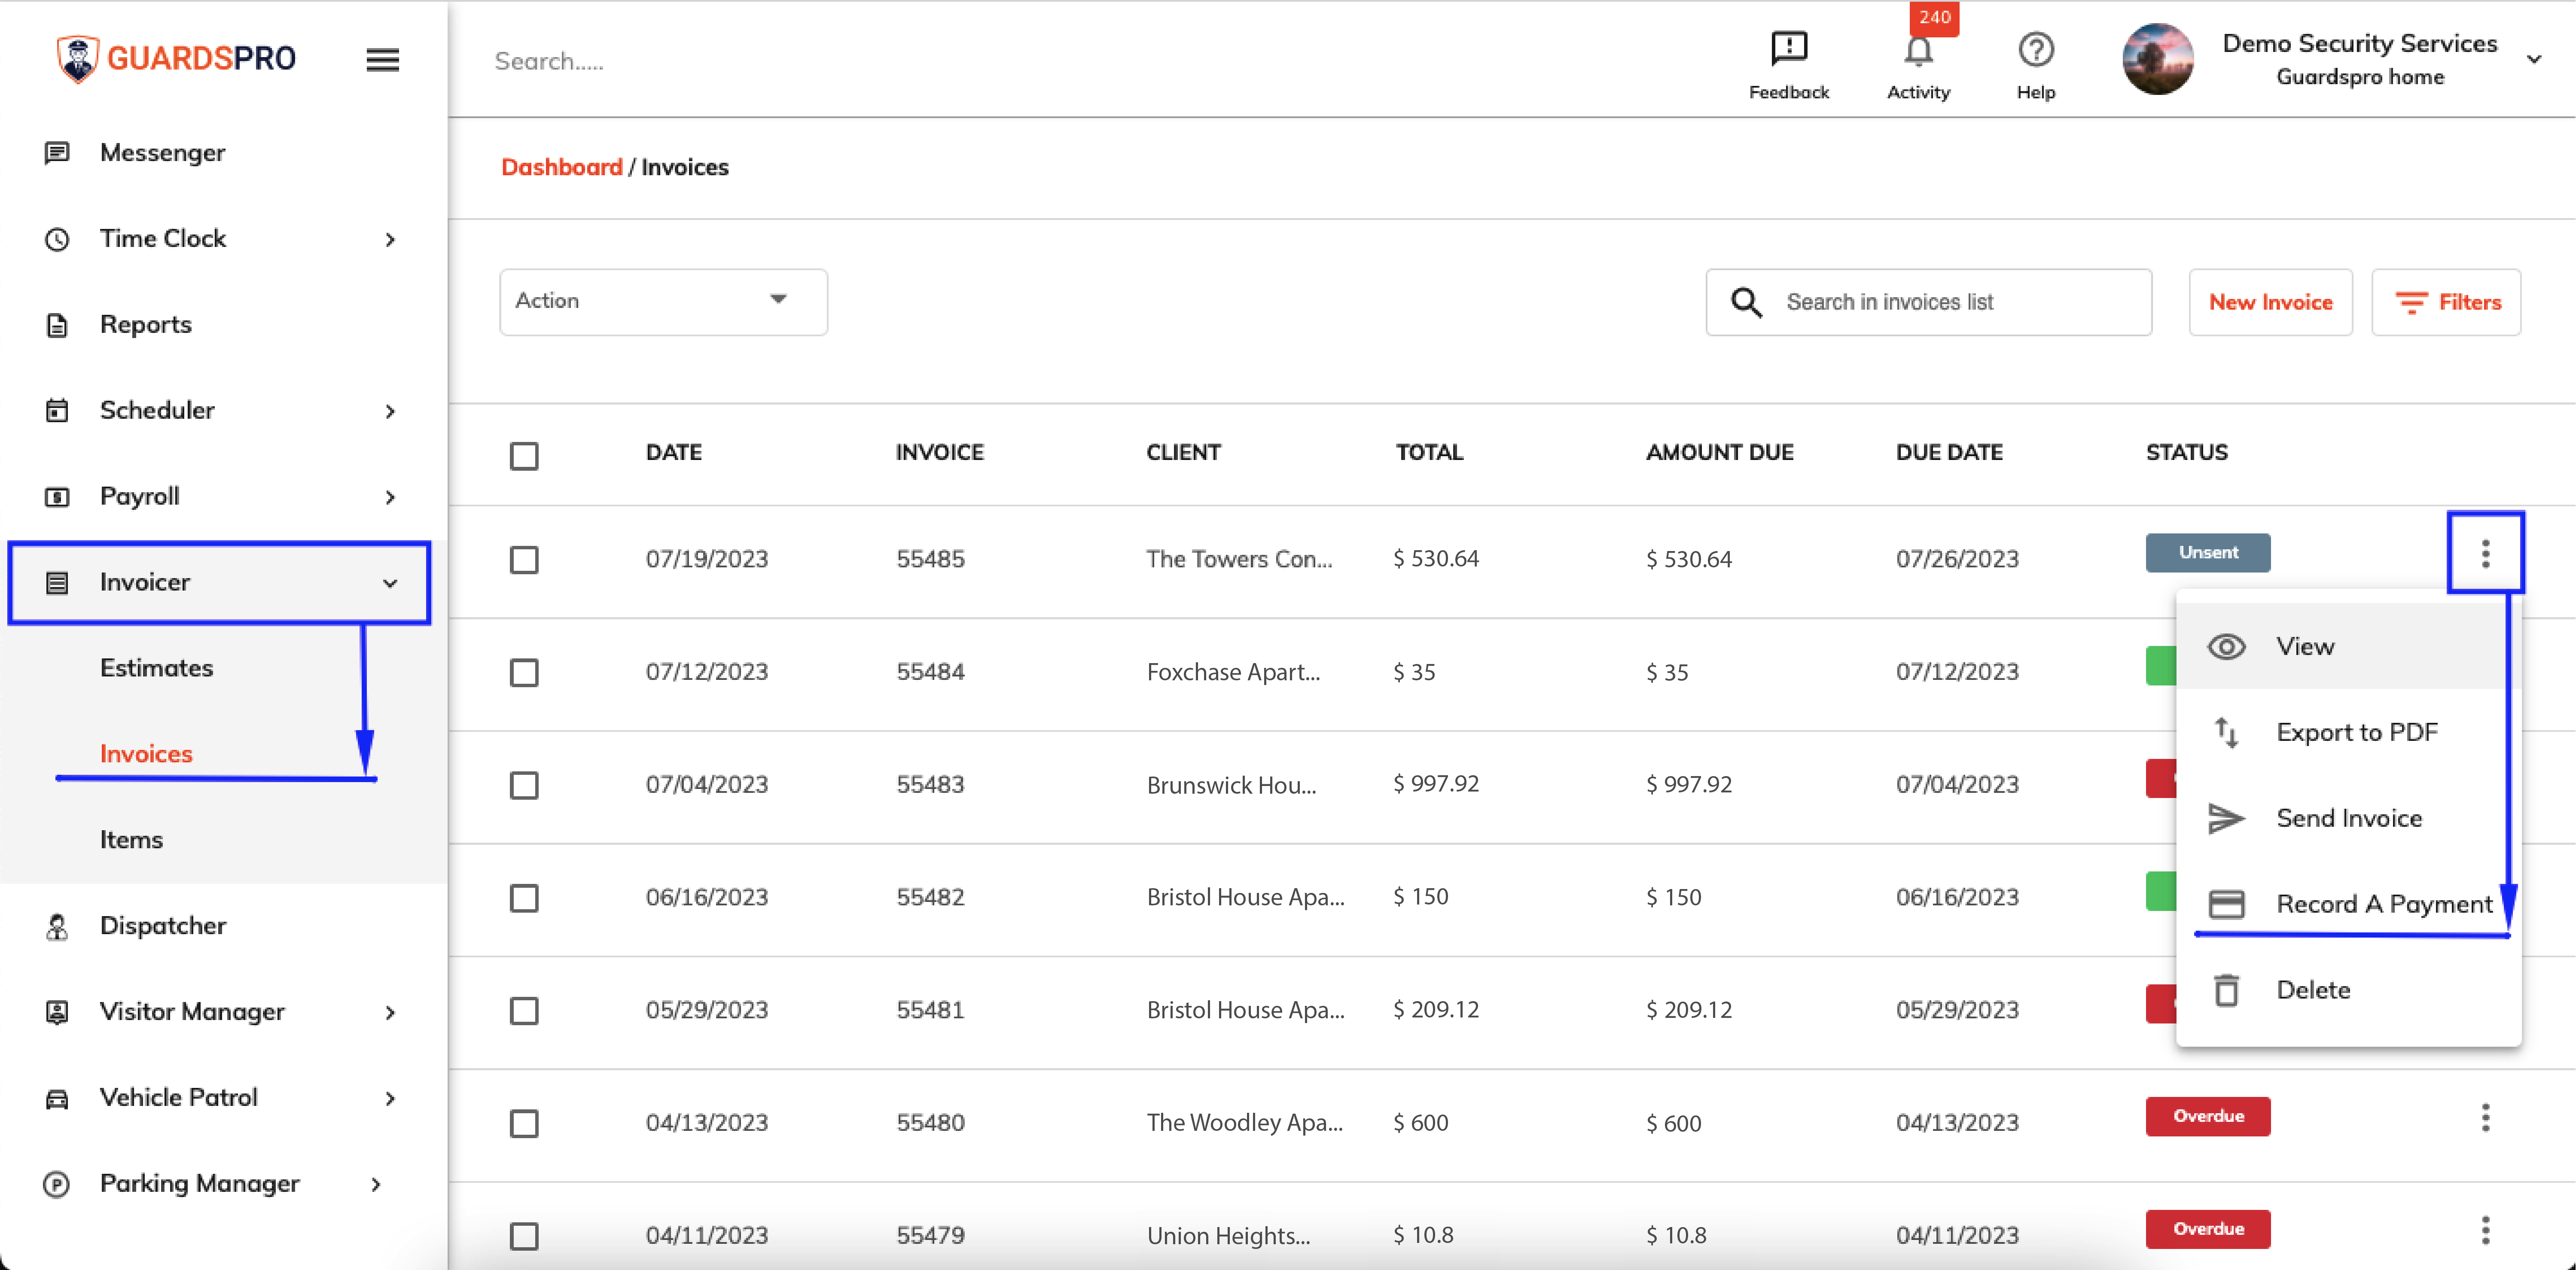This screenshot has height=1270, width=2576.
Task: Open the Demo Security Services account dropdown
Action: (x=2533, y=60)
